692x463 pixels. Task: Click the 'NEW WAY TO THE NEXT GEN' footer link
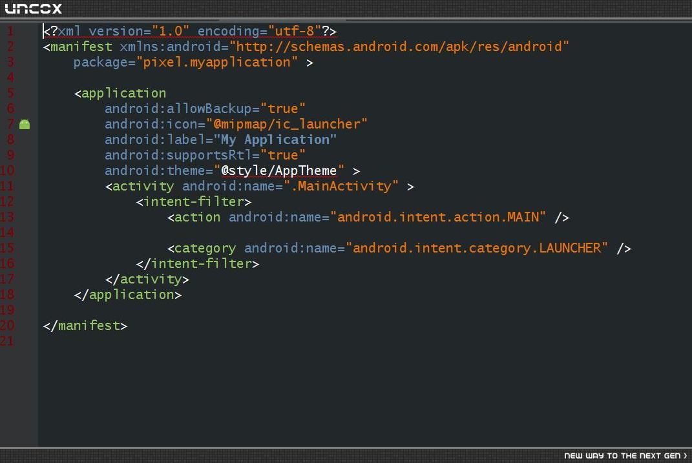tap(625, 455)
